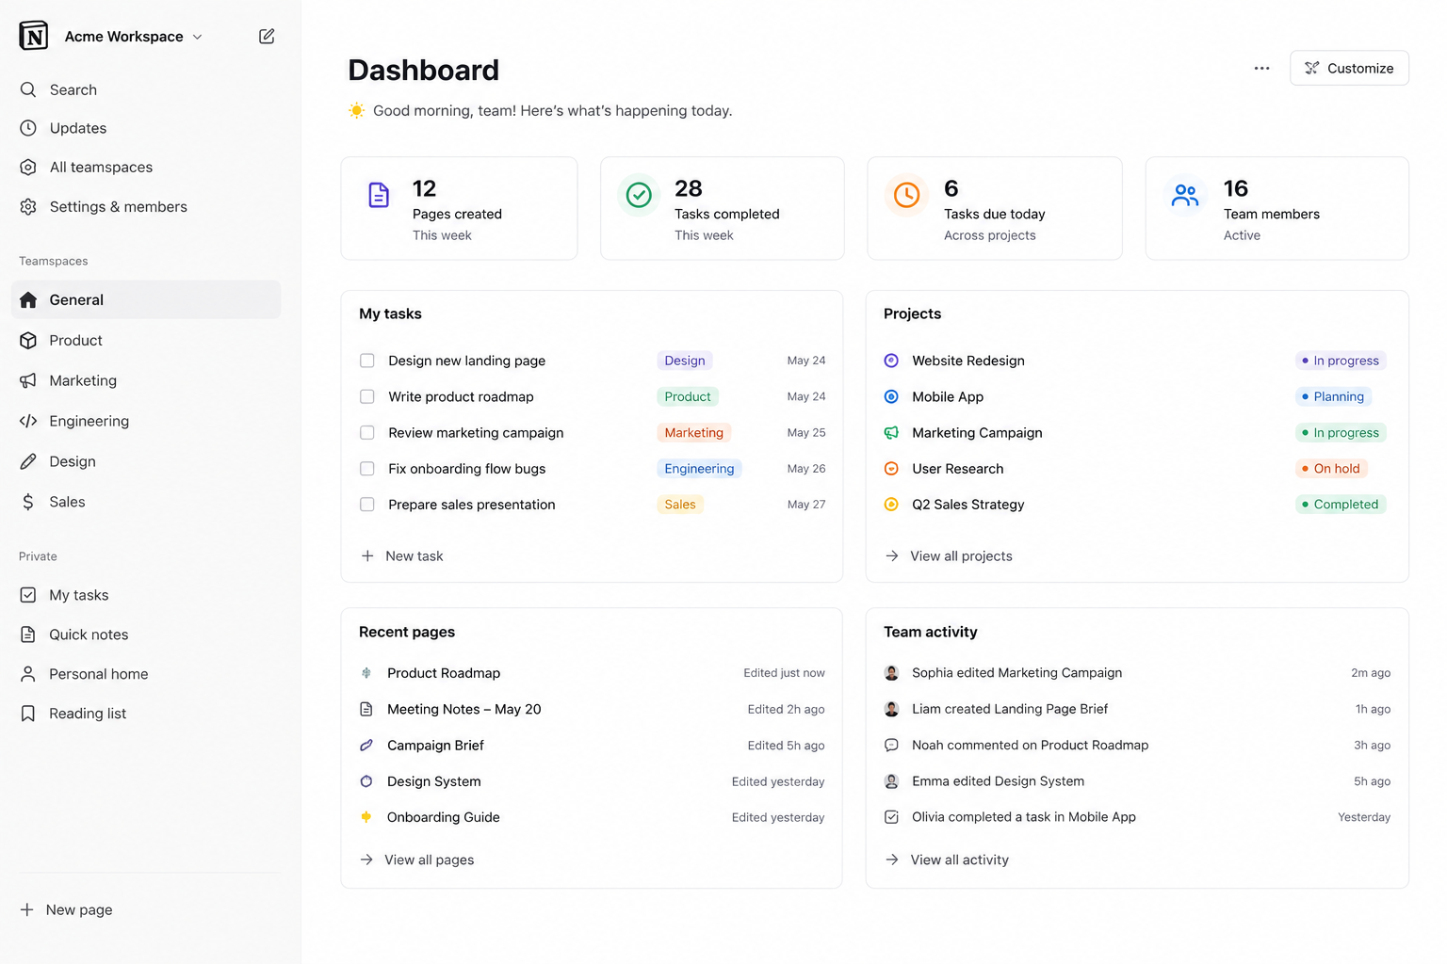The height and width of the screenshot is (964, 1447).
Task: Click the Sales dollar sign icon
Action: pos(28,502)
